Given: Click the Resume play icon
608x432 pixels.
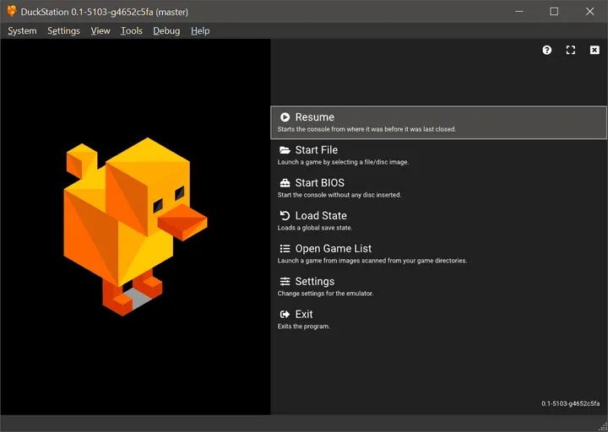Looking at the screenshot, I should pos(285,117).
